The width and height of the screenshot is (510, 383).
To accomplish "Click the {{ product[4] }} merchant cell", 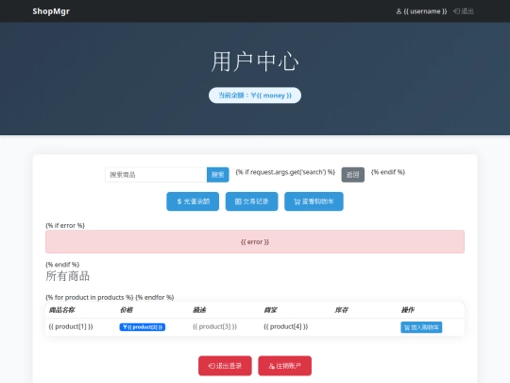I will 286,326.
